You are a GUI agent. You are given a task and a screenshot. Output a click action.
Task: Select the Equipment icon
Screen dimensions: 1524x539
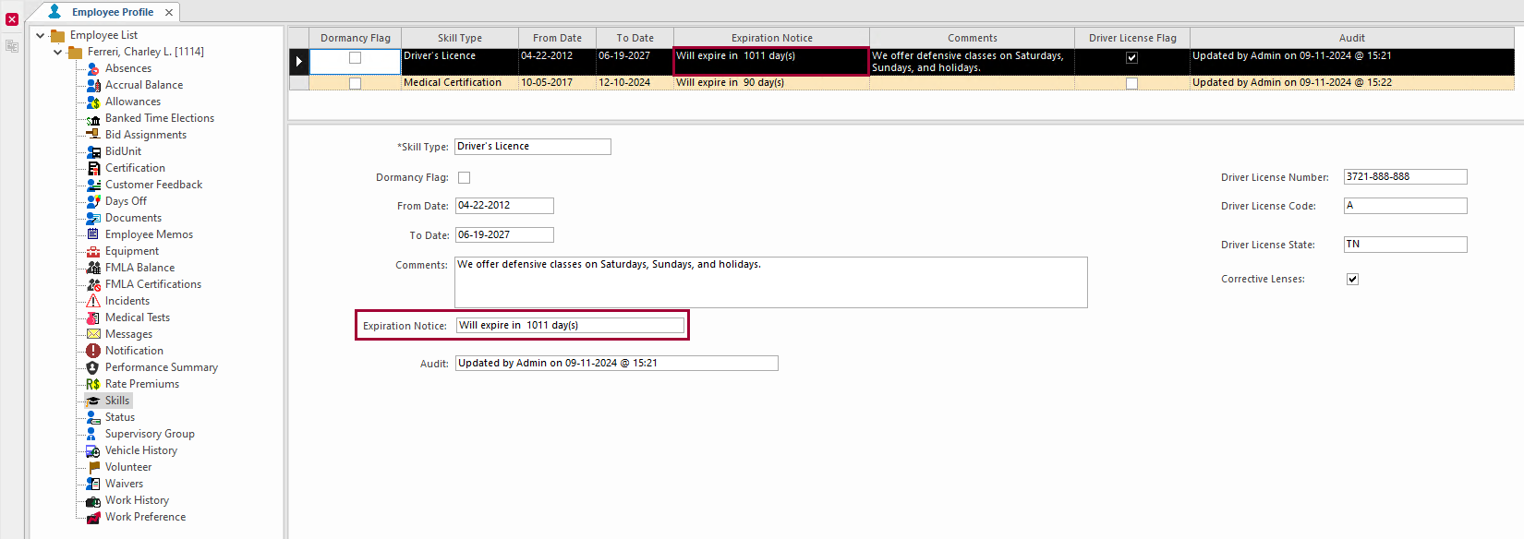(x=93, y=251)
